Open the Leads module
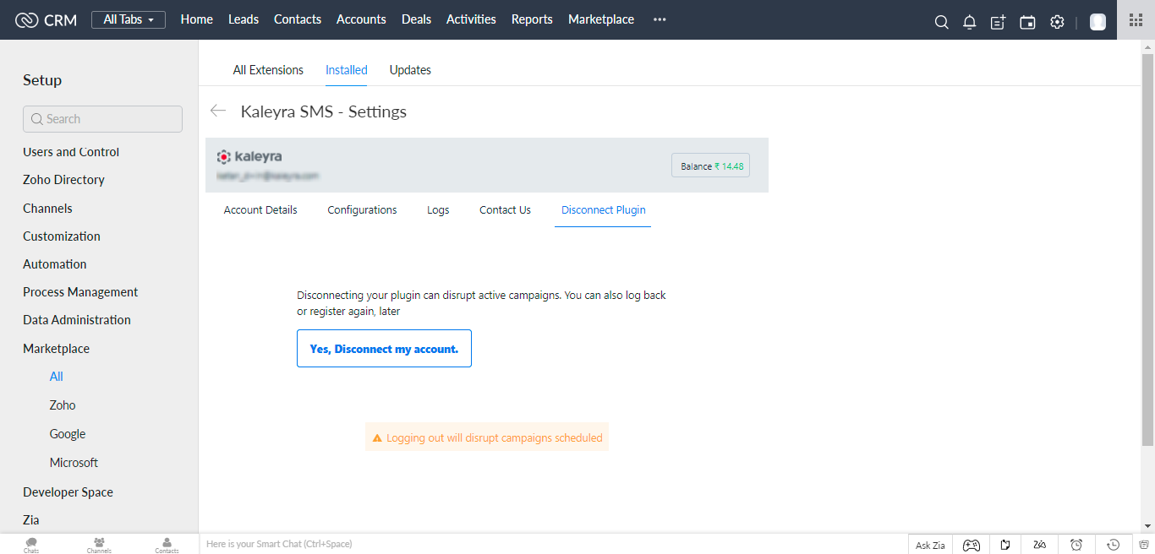Viewport: 1155px width, 554px height. 244,19
